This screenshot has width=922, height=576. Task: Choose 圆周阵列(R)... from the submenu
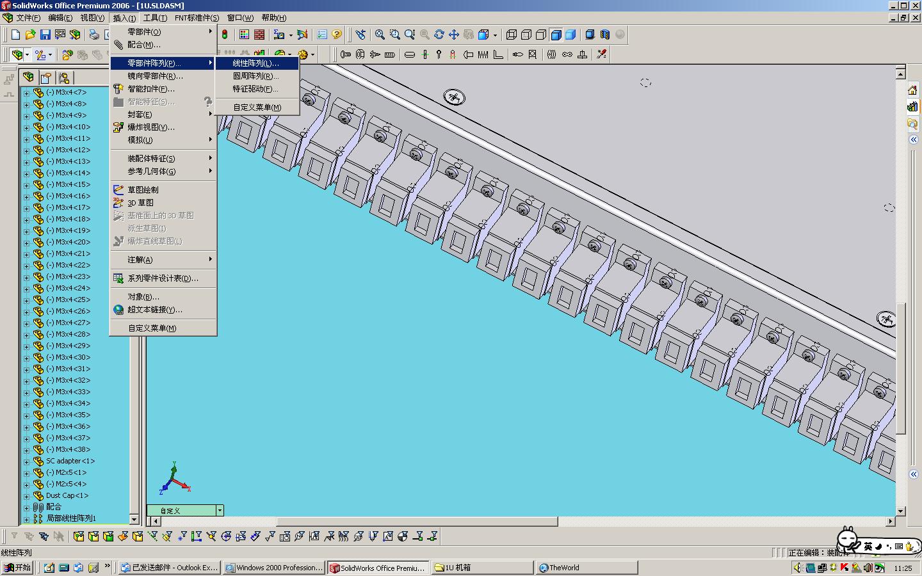(257, 76)
